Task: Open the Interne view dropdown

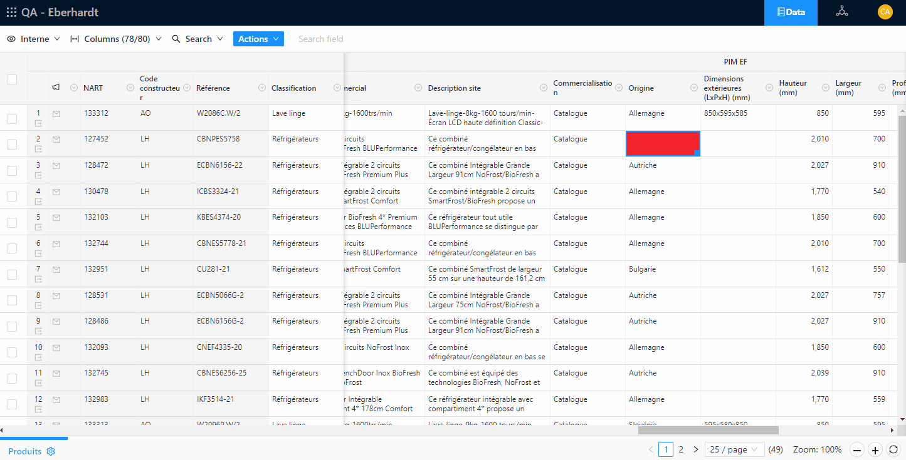Action: tap(34, 39)
